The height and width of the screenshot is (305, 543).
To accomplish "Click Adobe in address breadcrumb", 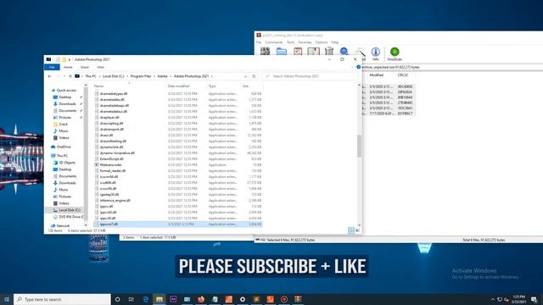I will [162, 76].
